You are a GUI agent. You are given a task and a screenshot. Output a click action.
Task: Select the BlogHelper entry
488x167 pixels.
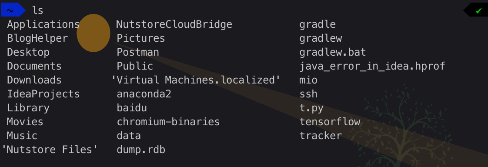[x=37, y=38]
